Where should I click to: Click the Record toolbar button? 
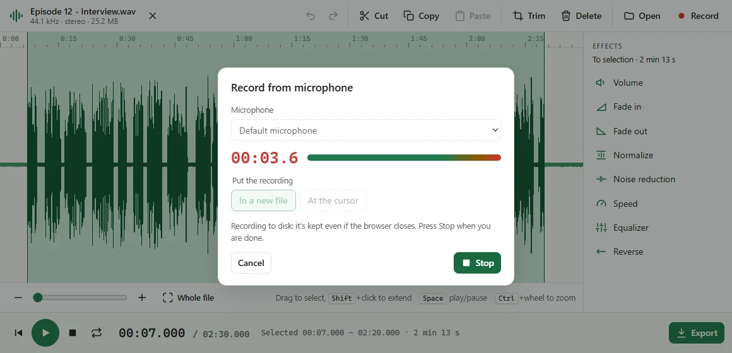[698, 16]
